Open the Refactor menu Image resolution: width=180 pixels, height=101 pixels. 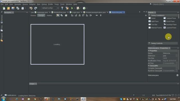[x=32, y=4]
